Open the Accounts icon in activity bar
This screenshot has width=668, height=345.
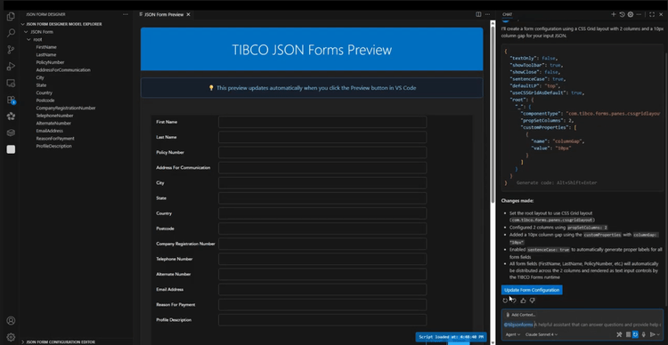11,320
